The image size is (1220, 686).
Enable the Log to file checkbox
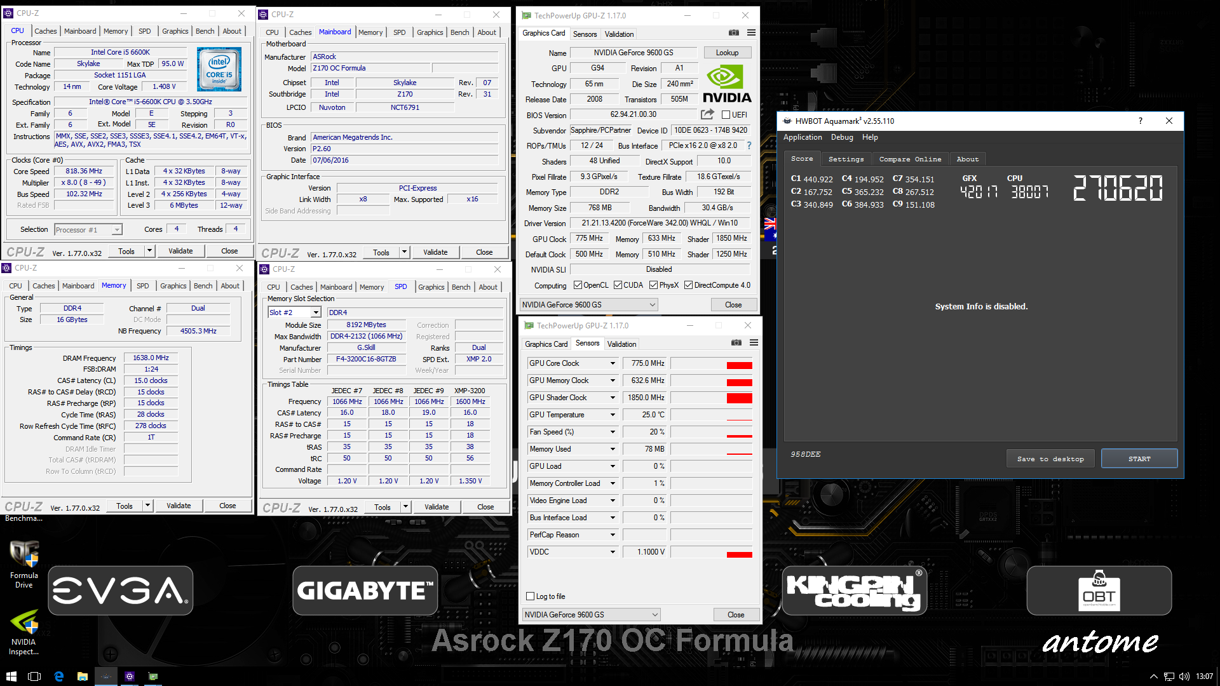(x=530, y=596)
